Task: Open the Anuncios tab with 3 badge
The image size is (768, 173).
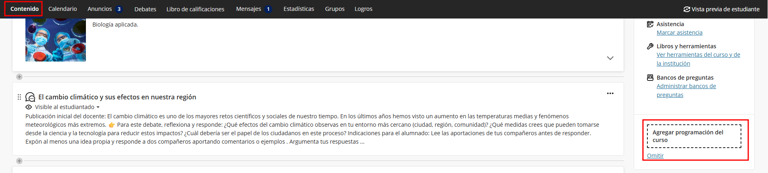Action: (104, 9)
